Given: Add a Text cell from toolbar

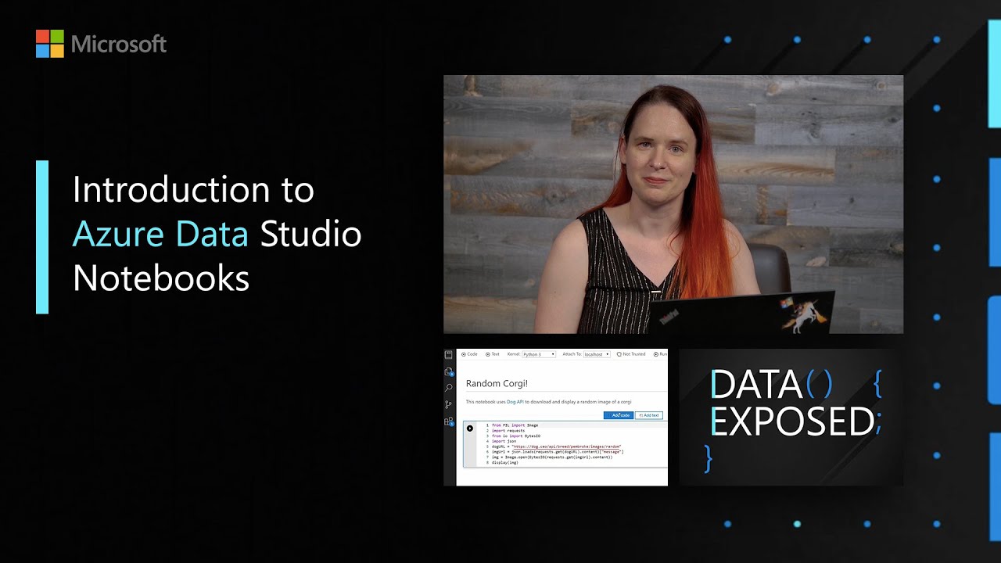Looking at the screenshot, I should click(493, 354).
